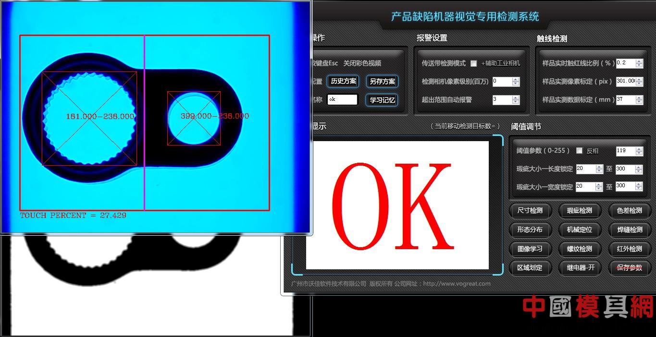The width and height of the screenshot is (656, 337).
Task: Toggle the 继电器-开 relay button
Action: (x=579, y=268)
